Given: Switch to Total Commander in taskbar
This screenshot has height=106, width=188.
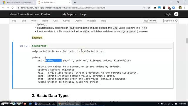Looking at the screenshot, I should point(45,104).
